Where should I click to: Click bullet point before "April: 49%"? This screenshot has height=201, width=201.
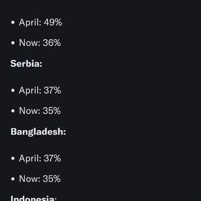pyautogui.click(x=13, y=22)
